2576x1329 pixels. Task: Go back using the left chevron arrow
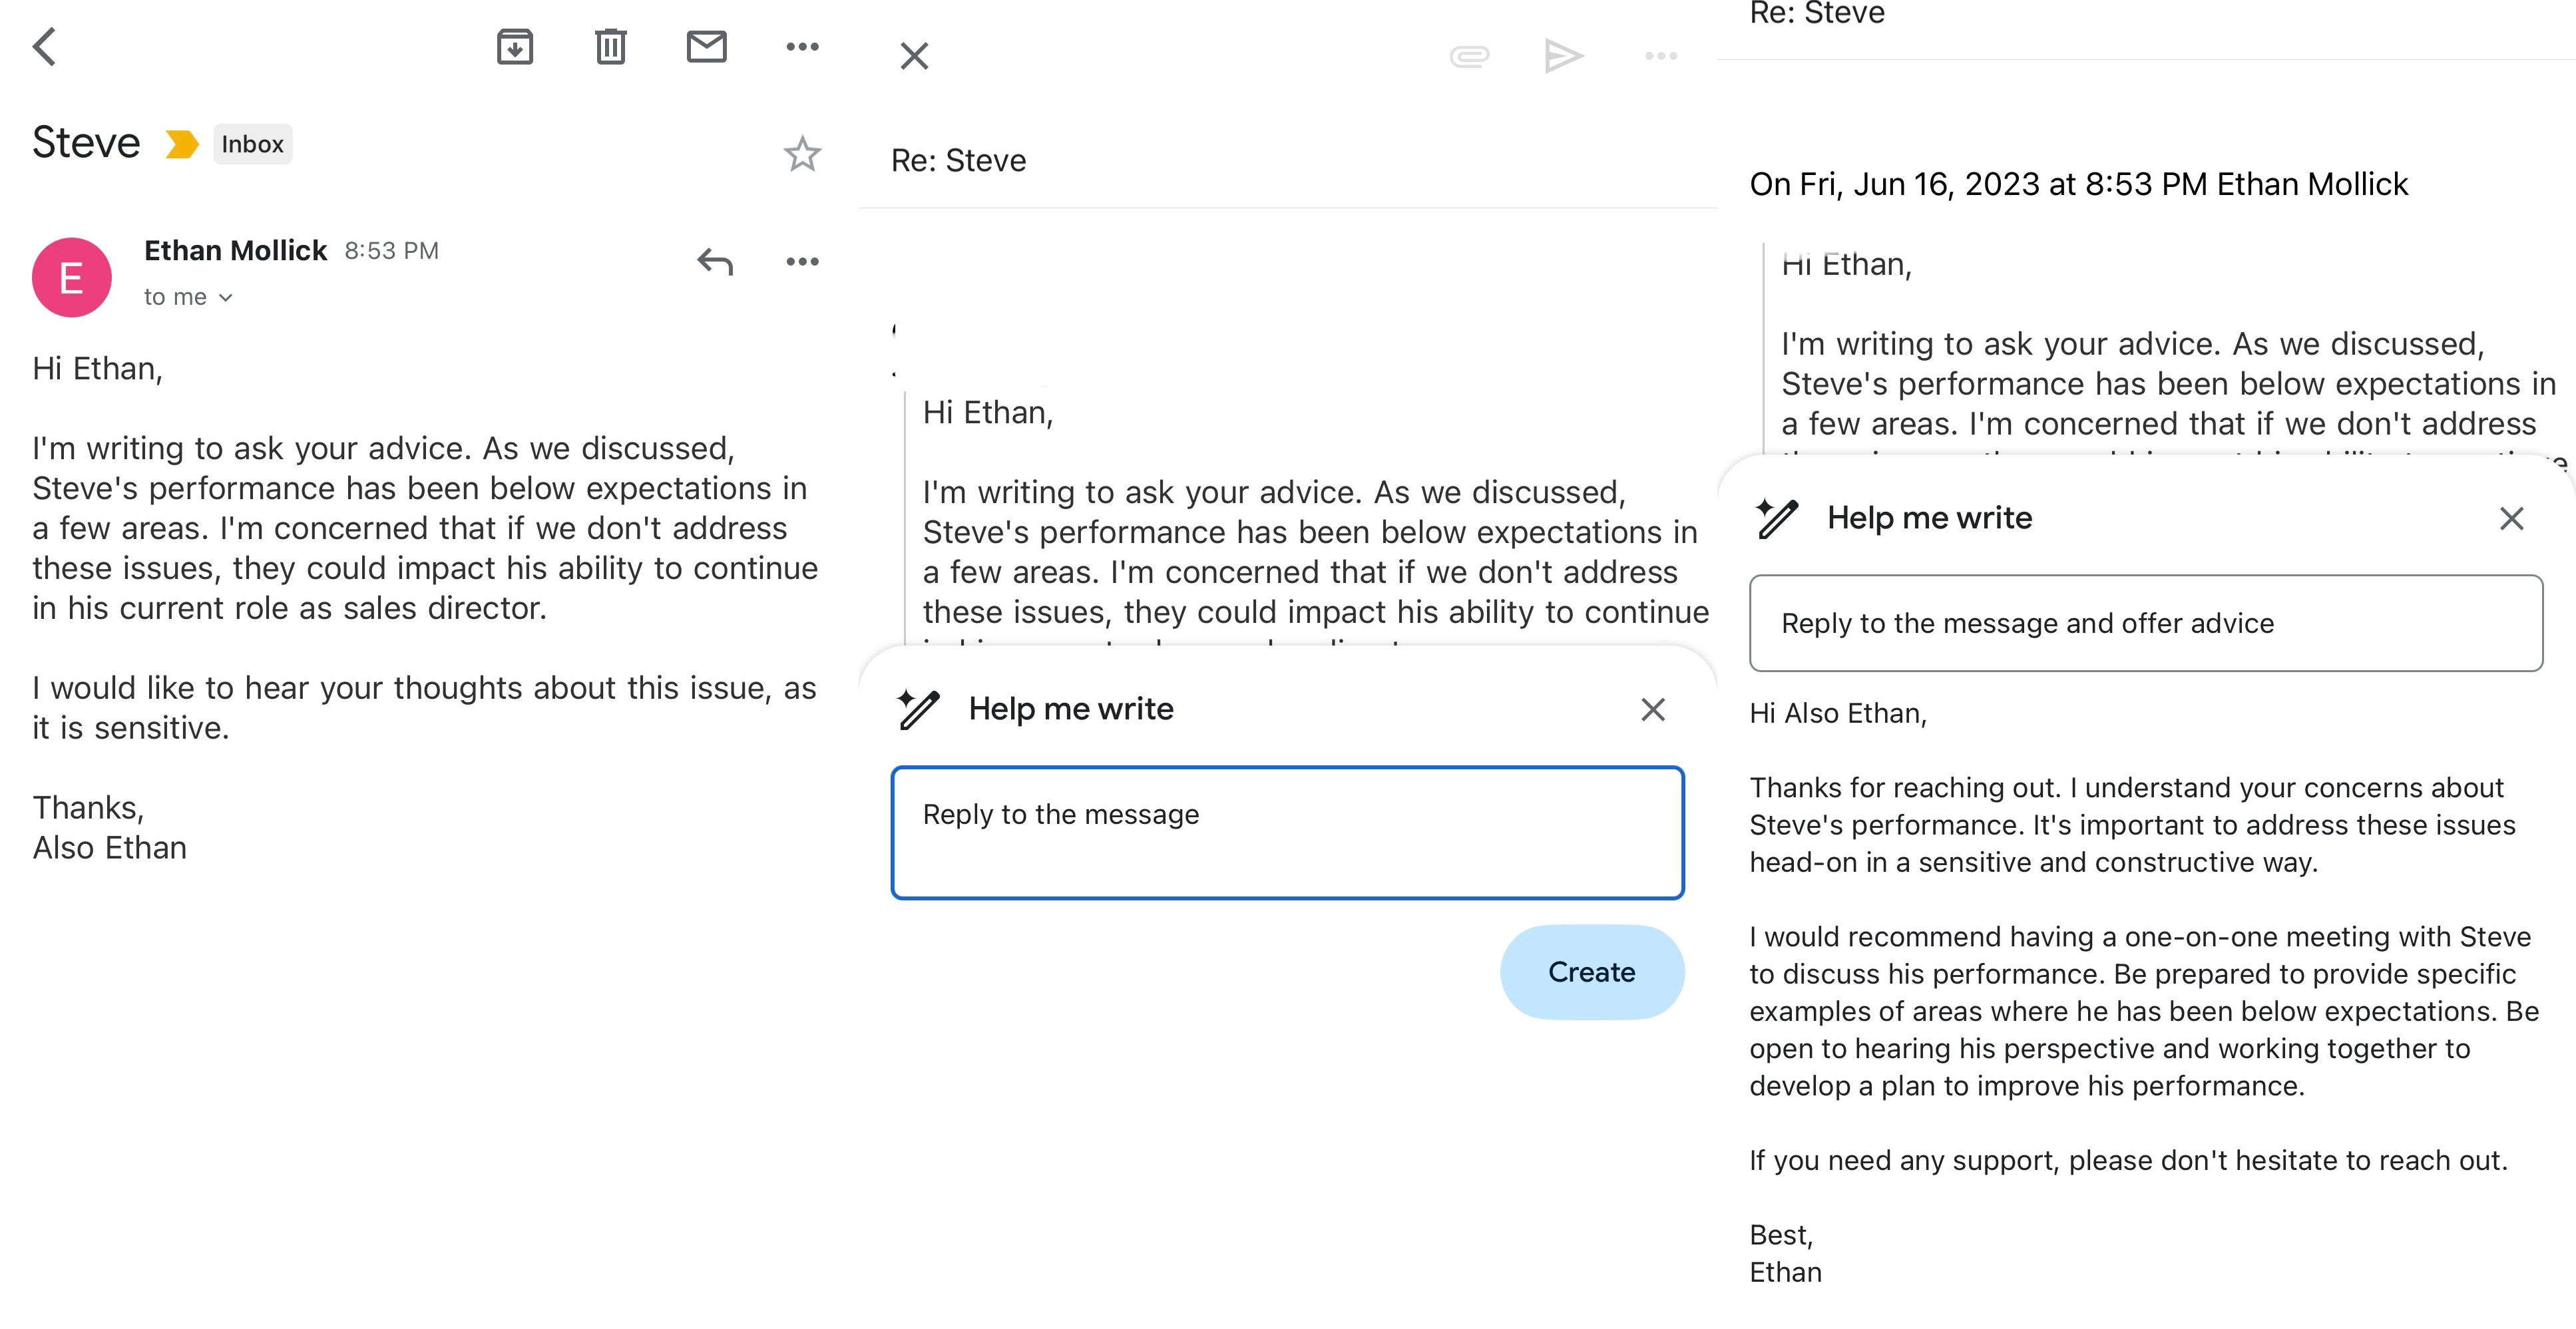click(x=44, y=46)
